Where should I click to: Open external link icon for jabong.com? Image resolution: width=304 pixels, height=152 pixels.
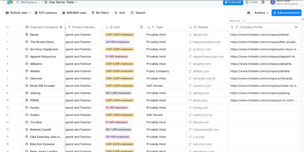point(190,93)
